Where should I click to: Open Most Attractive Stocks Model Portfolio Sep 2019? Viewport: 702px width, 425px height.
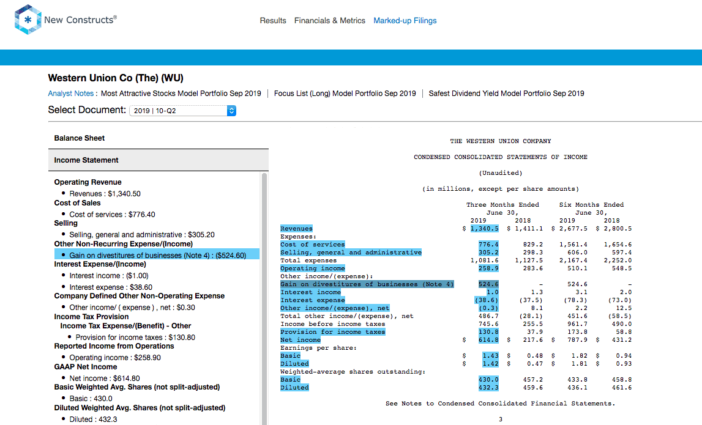181,94
